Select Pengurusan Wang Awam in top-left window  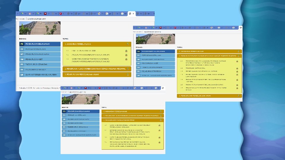[x=40, y=54]
